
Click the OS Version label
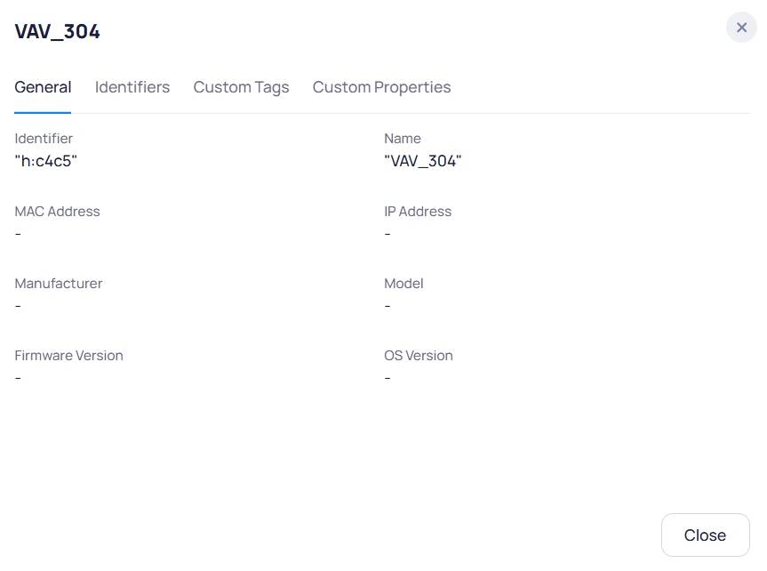pos(419,356)
